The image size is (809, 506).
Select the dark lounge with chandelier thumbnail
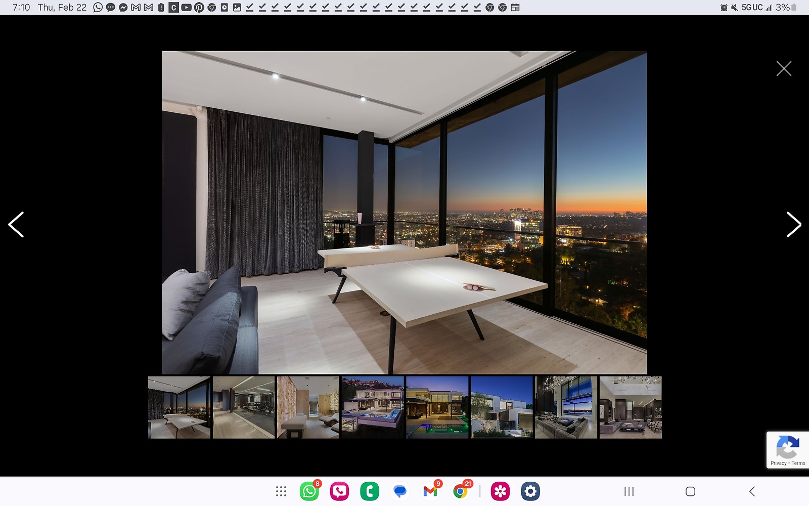tap(566, 407)
